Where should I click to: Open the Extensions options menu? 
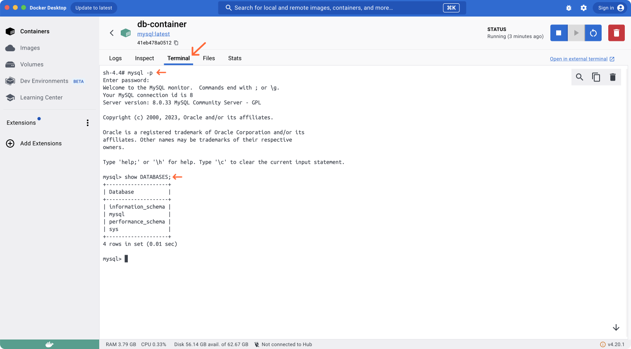[x=87, y=122]
